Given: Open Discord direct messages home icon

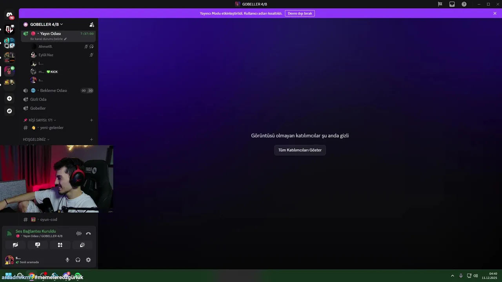Looking at the screenshot, I should pyautogui.click(x=9, y=15).
